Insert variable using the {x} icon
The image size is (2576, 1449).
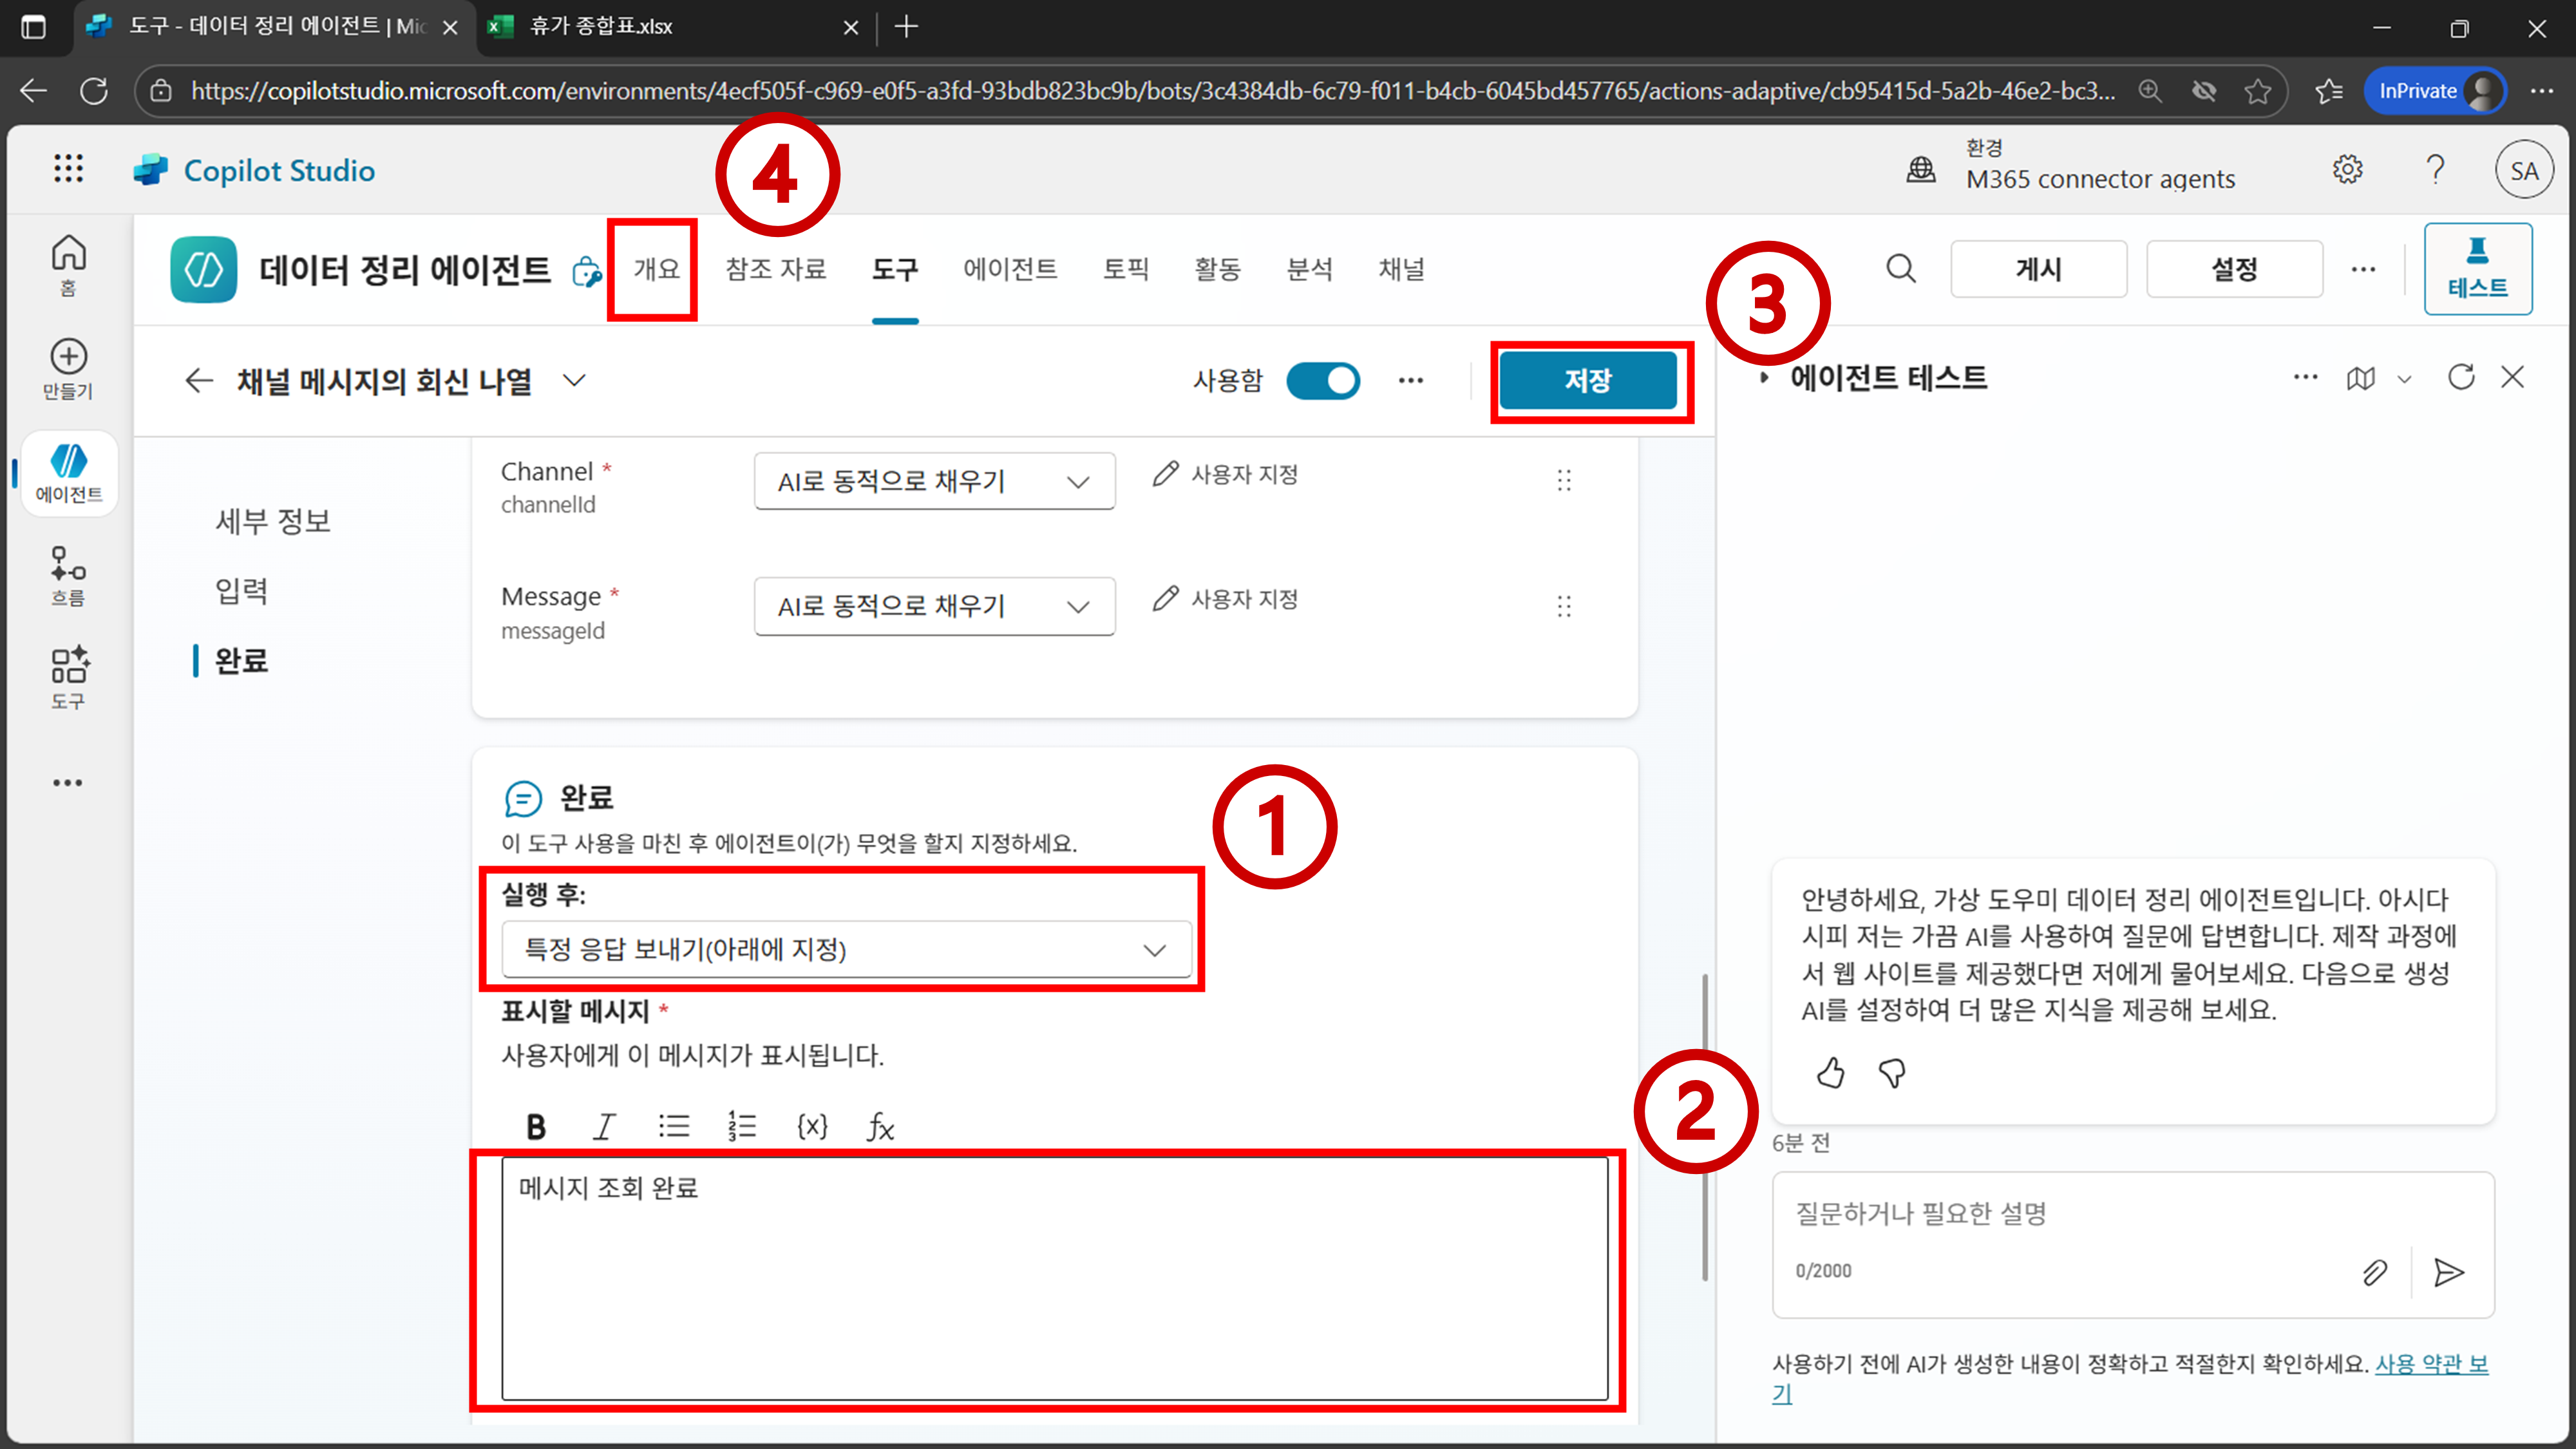point(812,1127)
